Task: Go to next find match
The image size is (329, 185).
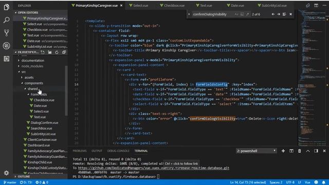Action: pos(279,14)
